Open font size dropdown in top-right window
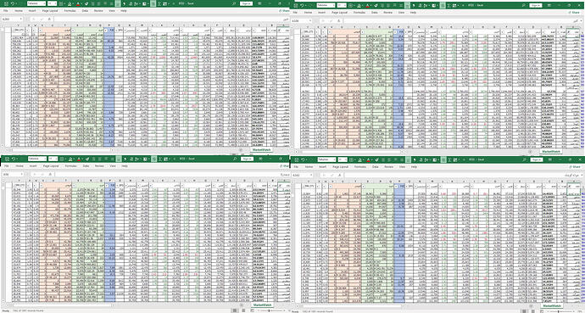The height and width of the screenshot is (313, 585). pos(345,5)
